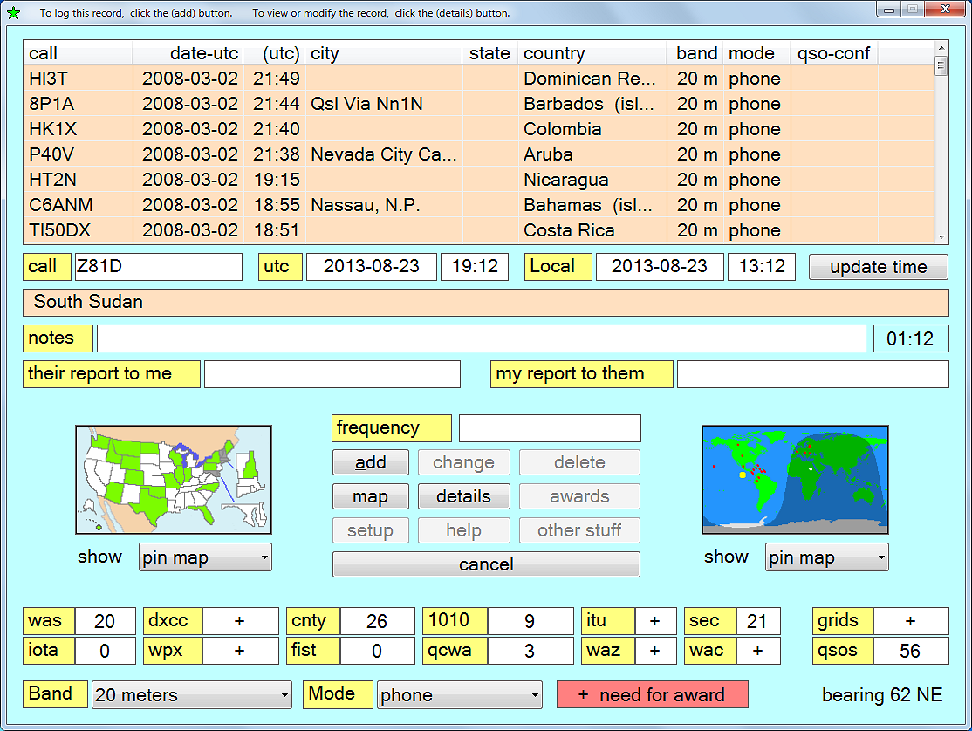Image resolution: width=972 pixels, height=731 pixels.
Task: Select the P40V log row
Action: click(x=478, y=154)
